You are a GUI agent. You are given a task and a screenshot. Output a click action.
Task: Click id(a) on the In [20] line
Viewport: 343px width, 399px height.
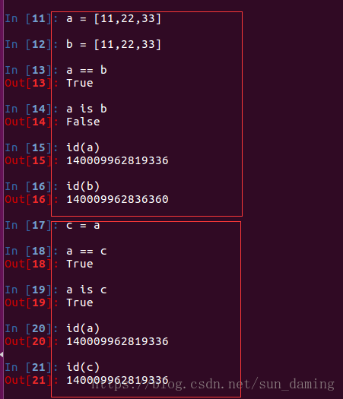(83, 328)
